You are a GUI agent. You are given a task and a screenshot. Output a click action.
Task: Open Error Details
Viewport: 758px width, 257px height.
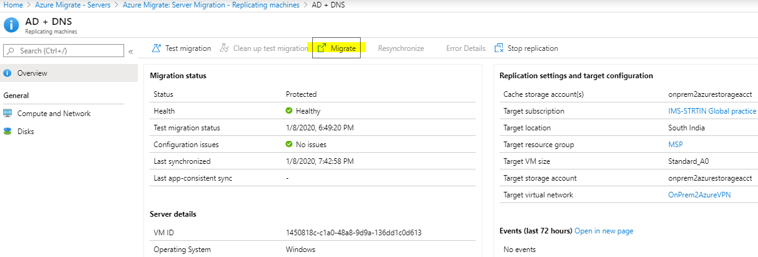tap(466, 48)
